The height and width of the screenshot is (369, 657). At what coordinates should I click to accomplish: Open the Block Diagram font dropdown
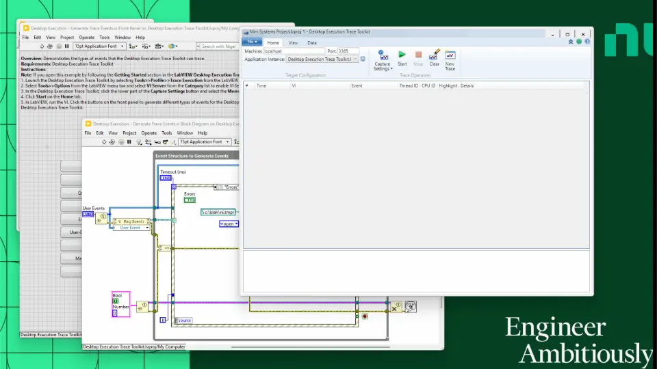point(205,142)
